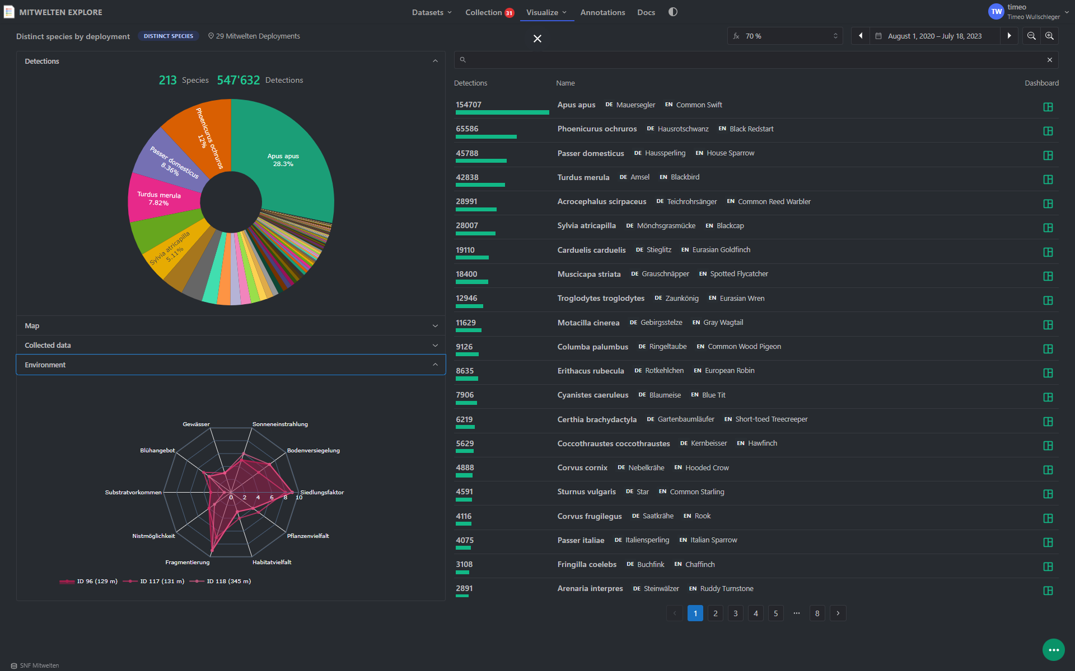Close the visualization with X icon
This screenshot has height=671, width=1075.
point(537,39)
